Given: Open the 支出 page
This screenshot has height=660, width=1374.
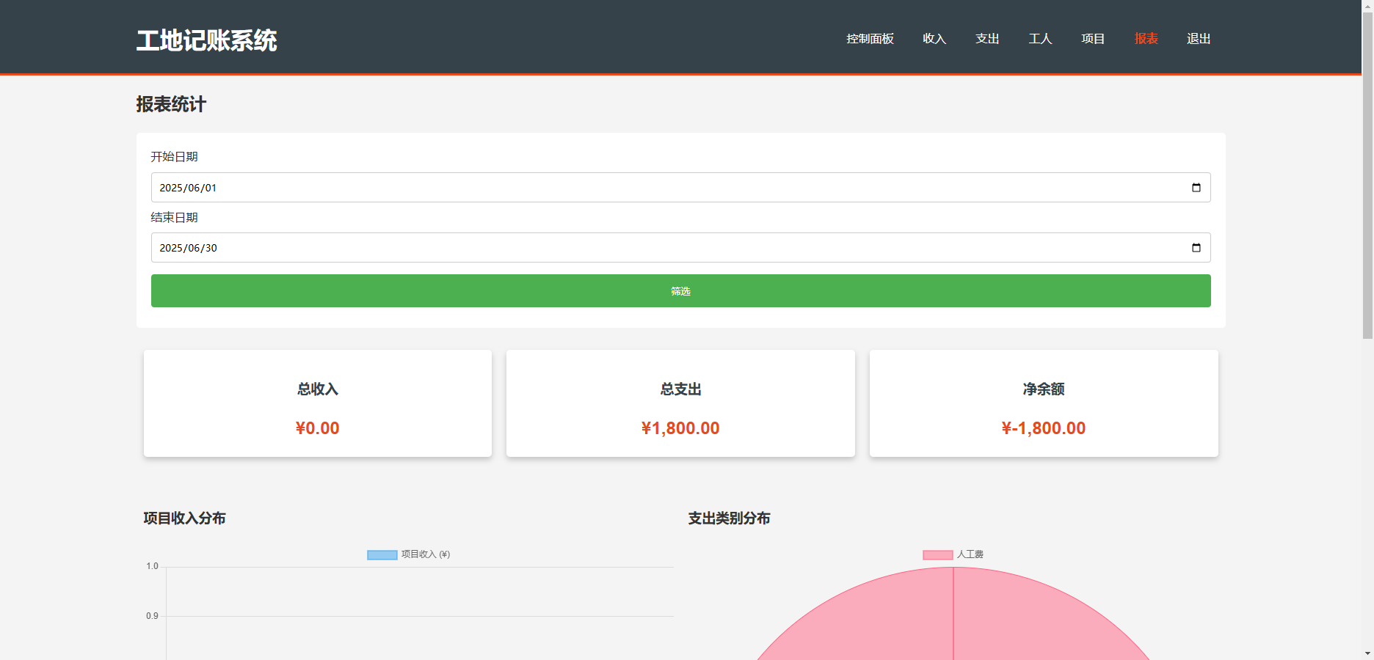Looking at the screenshot, I should 987,39.
